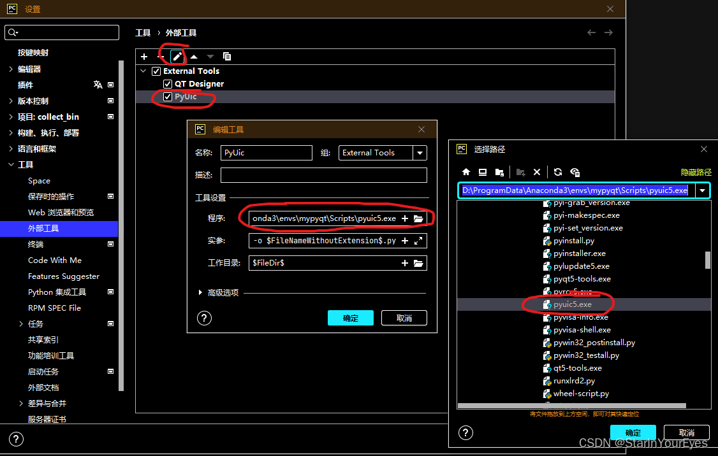Image resolution: width=718 pixels, height=456 pixels.
Task: Toggle the External Tools group checkbox
Action: [x=156, y=71]
